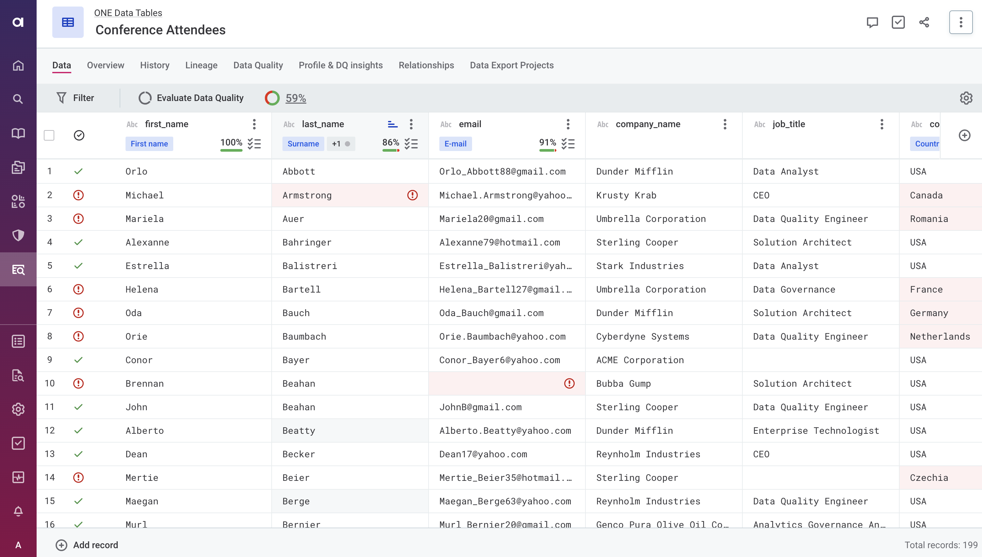
Task: Toggle the validity circle-check column header
Action: (79, 135)
